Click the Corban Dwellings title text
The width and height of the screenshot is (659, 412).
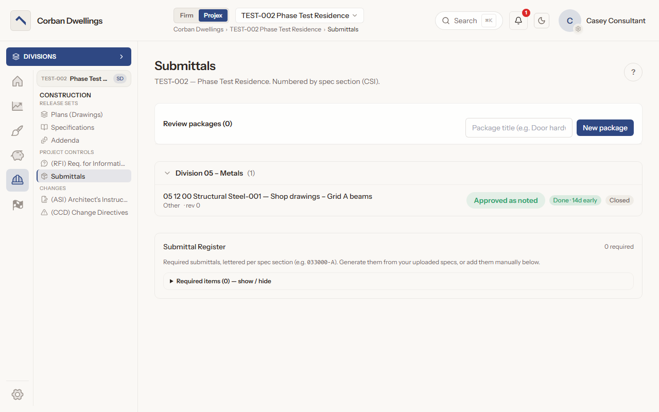pos(70,21)
